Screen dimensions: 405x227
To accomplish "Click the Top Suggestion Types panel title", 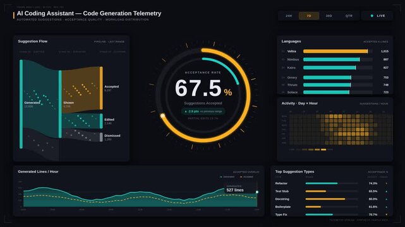I will tap(294, 172).
